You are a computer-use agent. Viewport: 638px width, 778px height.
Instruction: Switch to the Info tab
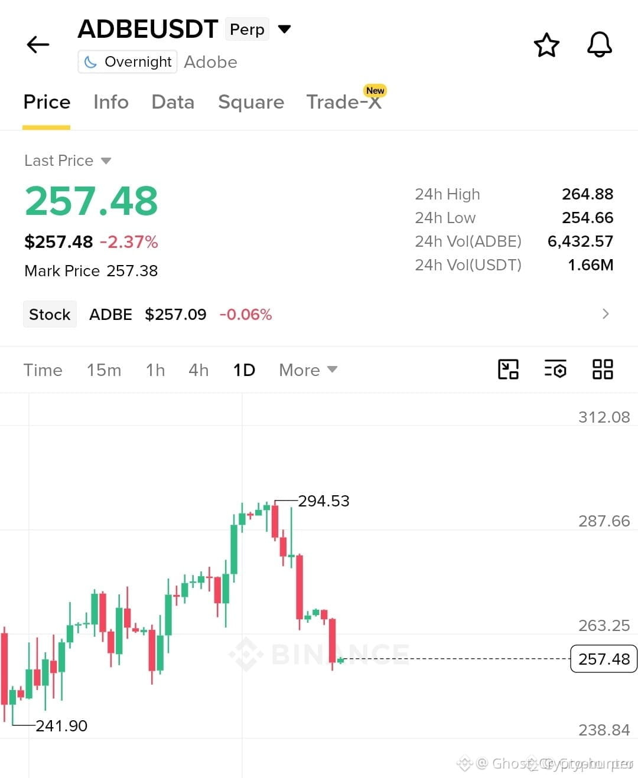coord(111,102)
